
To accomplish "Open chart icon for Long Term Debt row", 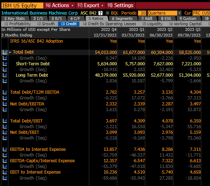I will click(5, 75).
